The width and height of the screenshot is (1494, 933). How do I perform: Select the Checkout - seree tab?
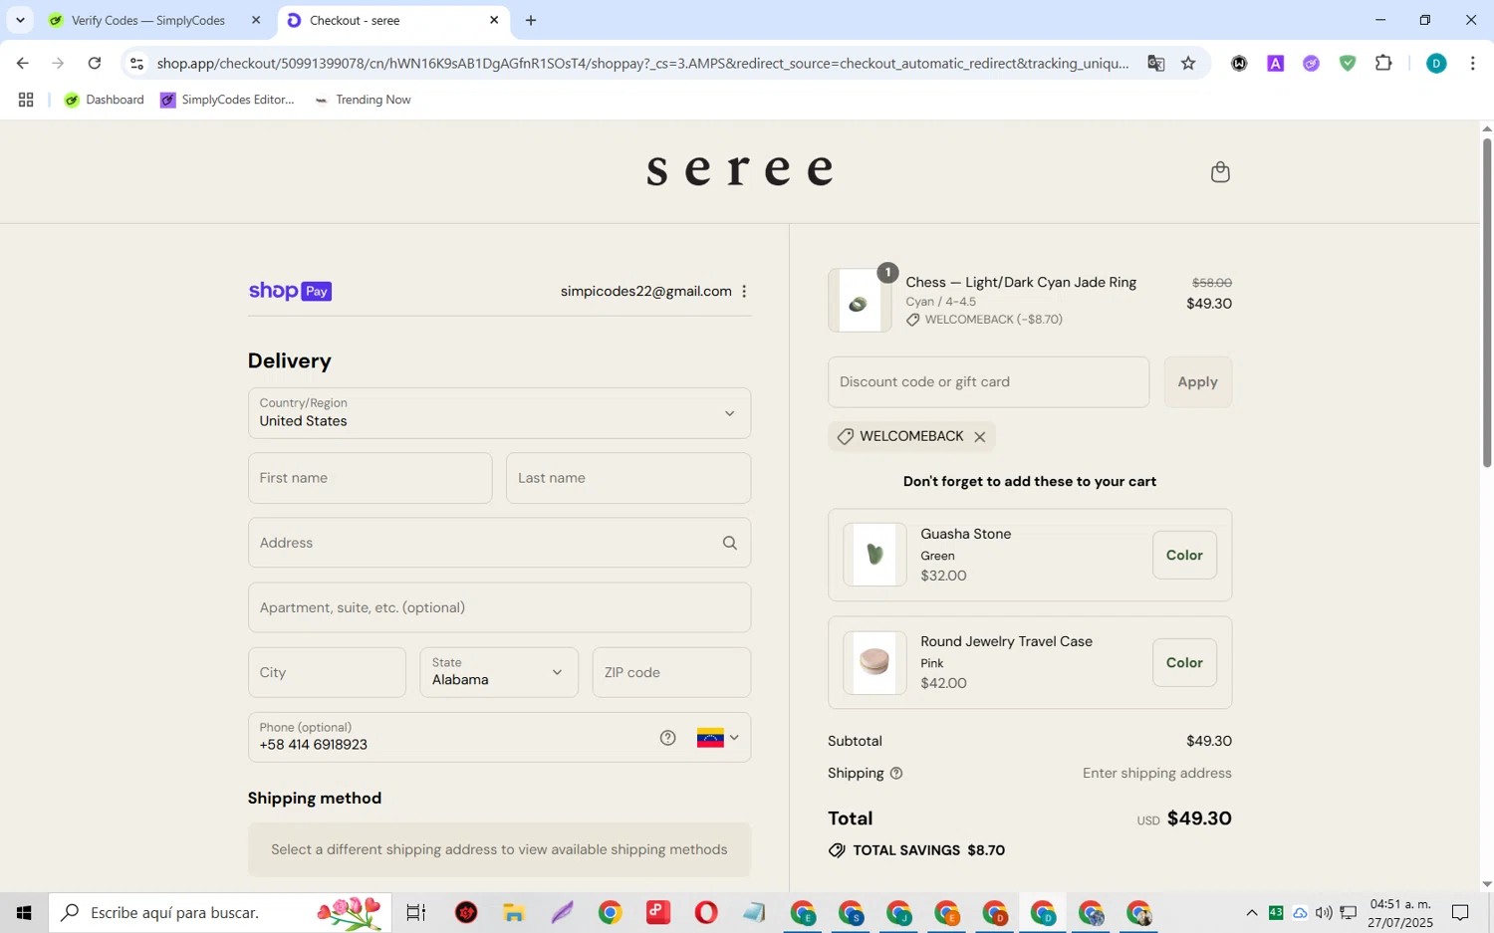coord(393,20)
